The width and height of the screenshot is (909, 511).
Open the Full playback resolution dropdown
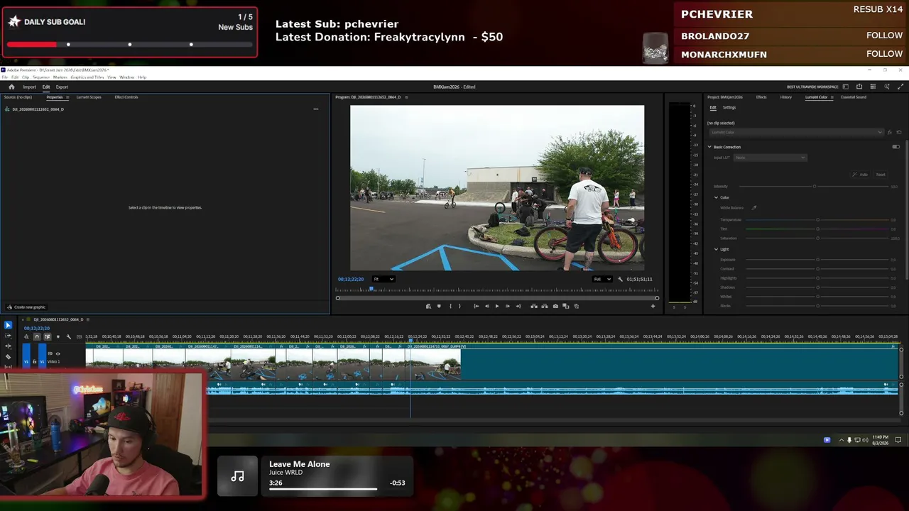(x=602, y=279)
